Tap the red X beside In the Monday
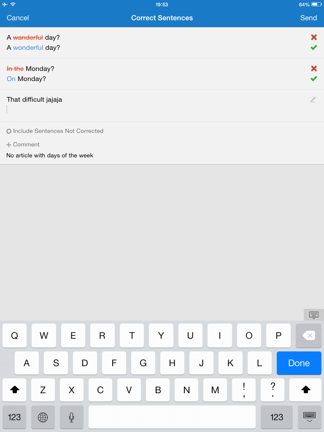This screenshot has width=324, height=432. pos(313,68)
